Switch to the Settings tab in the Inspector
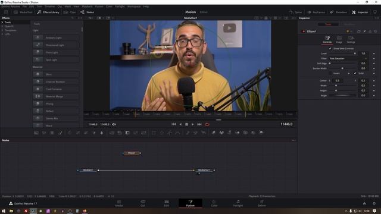 coord(351,39)
